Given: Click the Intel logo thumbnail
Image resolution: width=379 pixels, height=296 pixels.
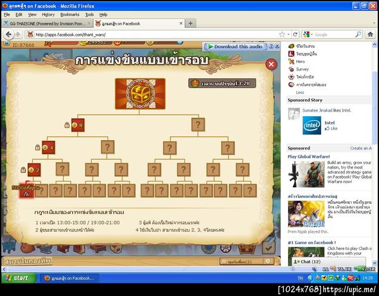Looking at the screenshot, I should tap(312, 126).
